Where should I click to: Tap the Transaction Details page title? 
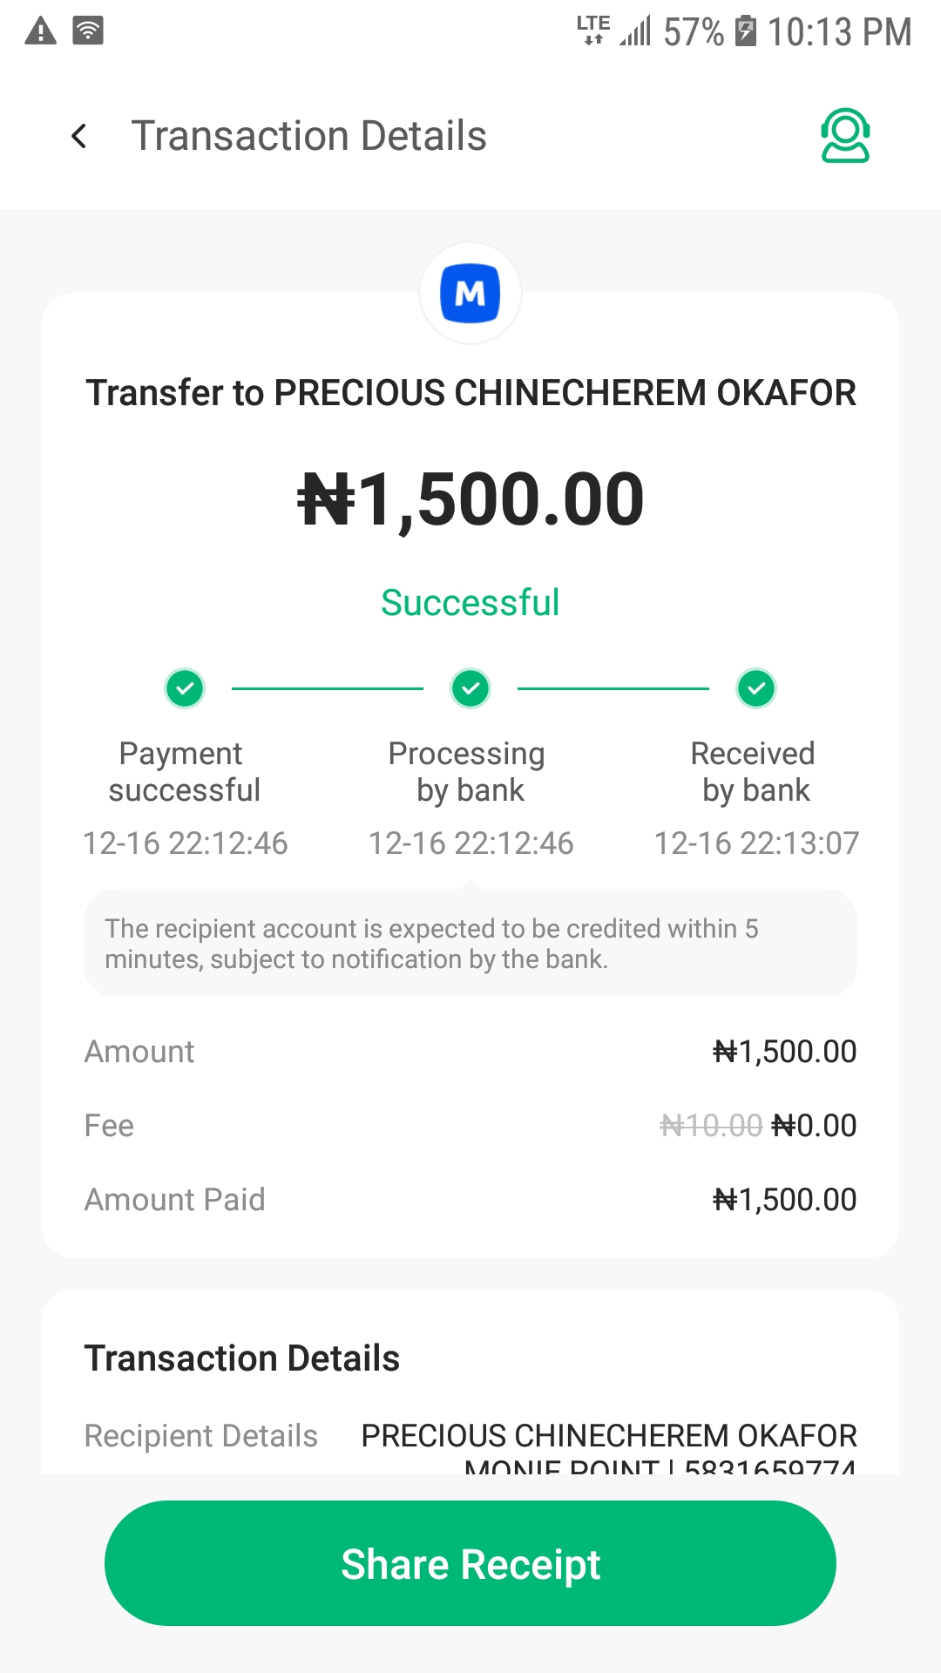pos(308,136)
